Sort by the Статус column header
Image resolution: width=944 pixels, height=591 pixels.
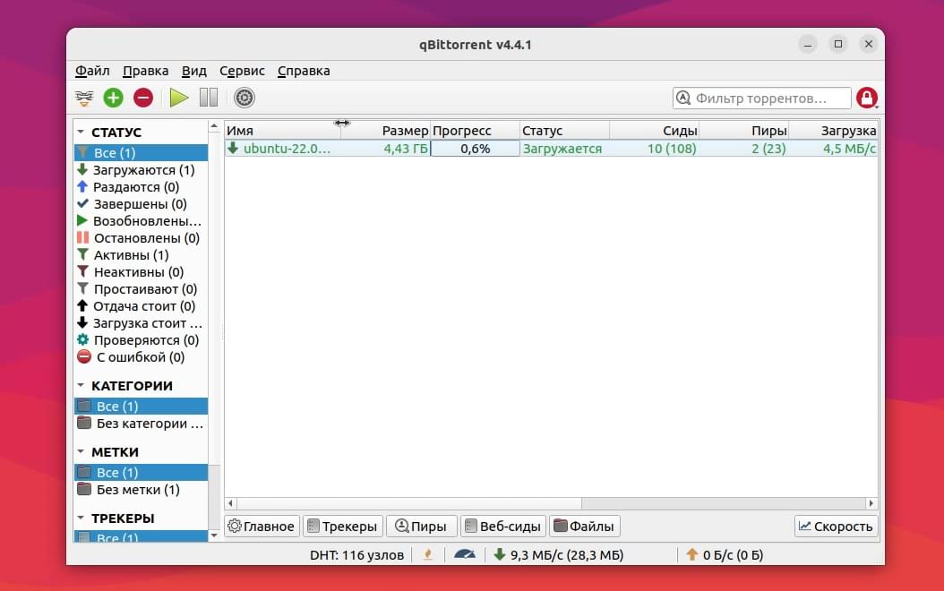click(565, 131)
